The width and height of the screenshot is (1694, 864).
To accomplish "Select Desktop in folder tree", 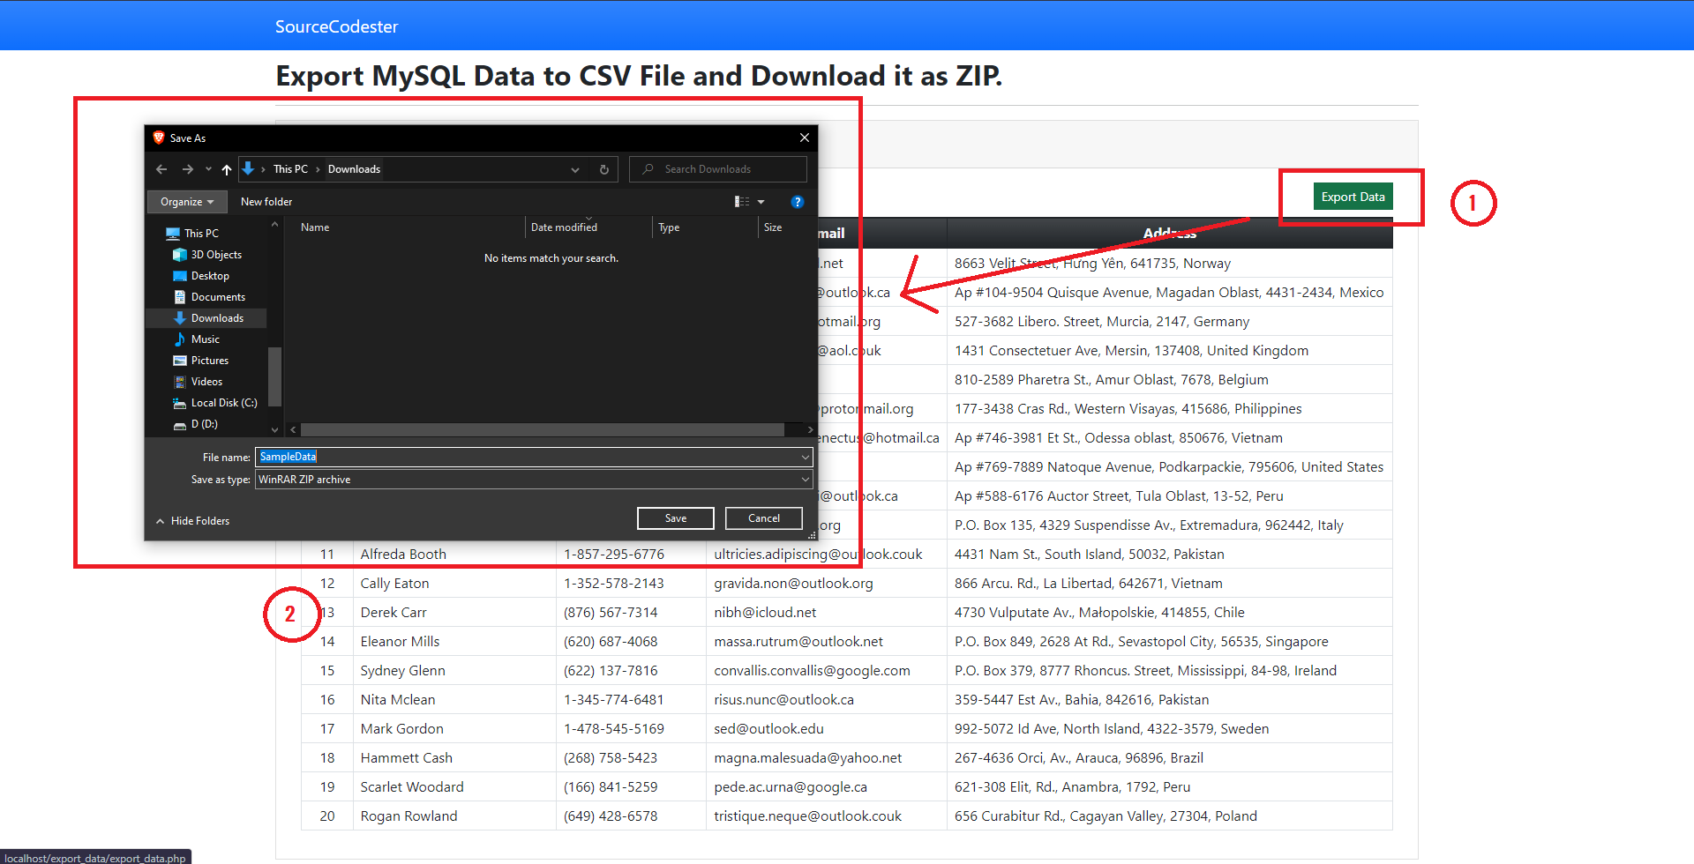I will click(x=210, y=276).
